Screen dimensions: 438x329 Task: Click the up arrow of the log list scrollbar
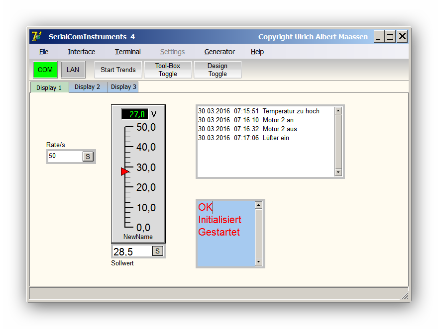click(338, 111)
